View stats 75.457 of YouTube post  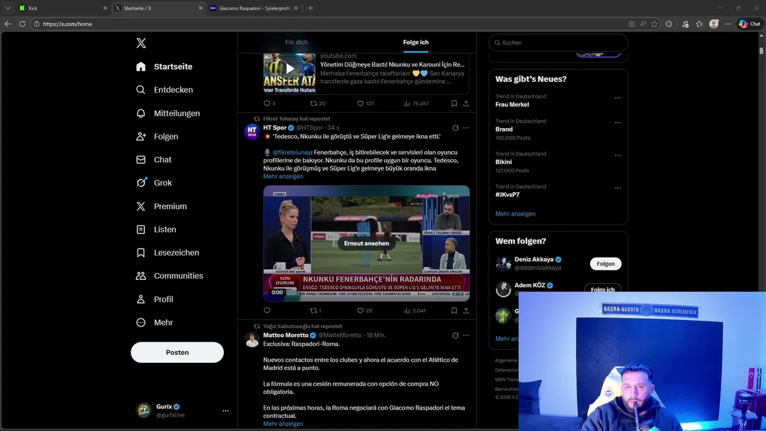coord(417,104)
